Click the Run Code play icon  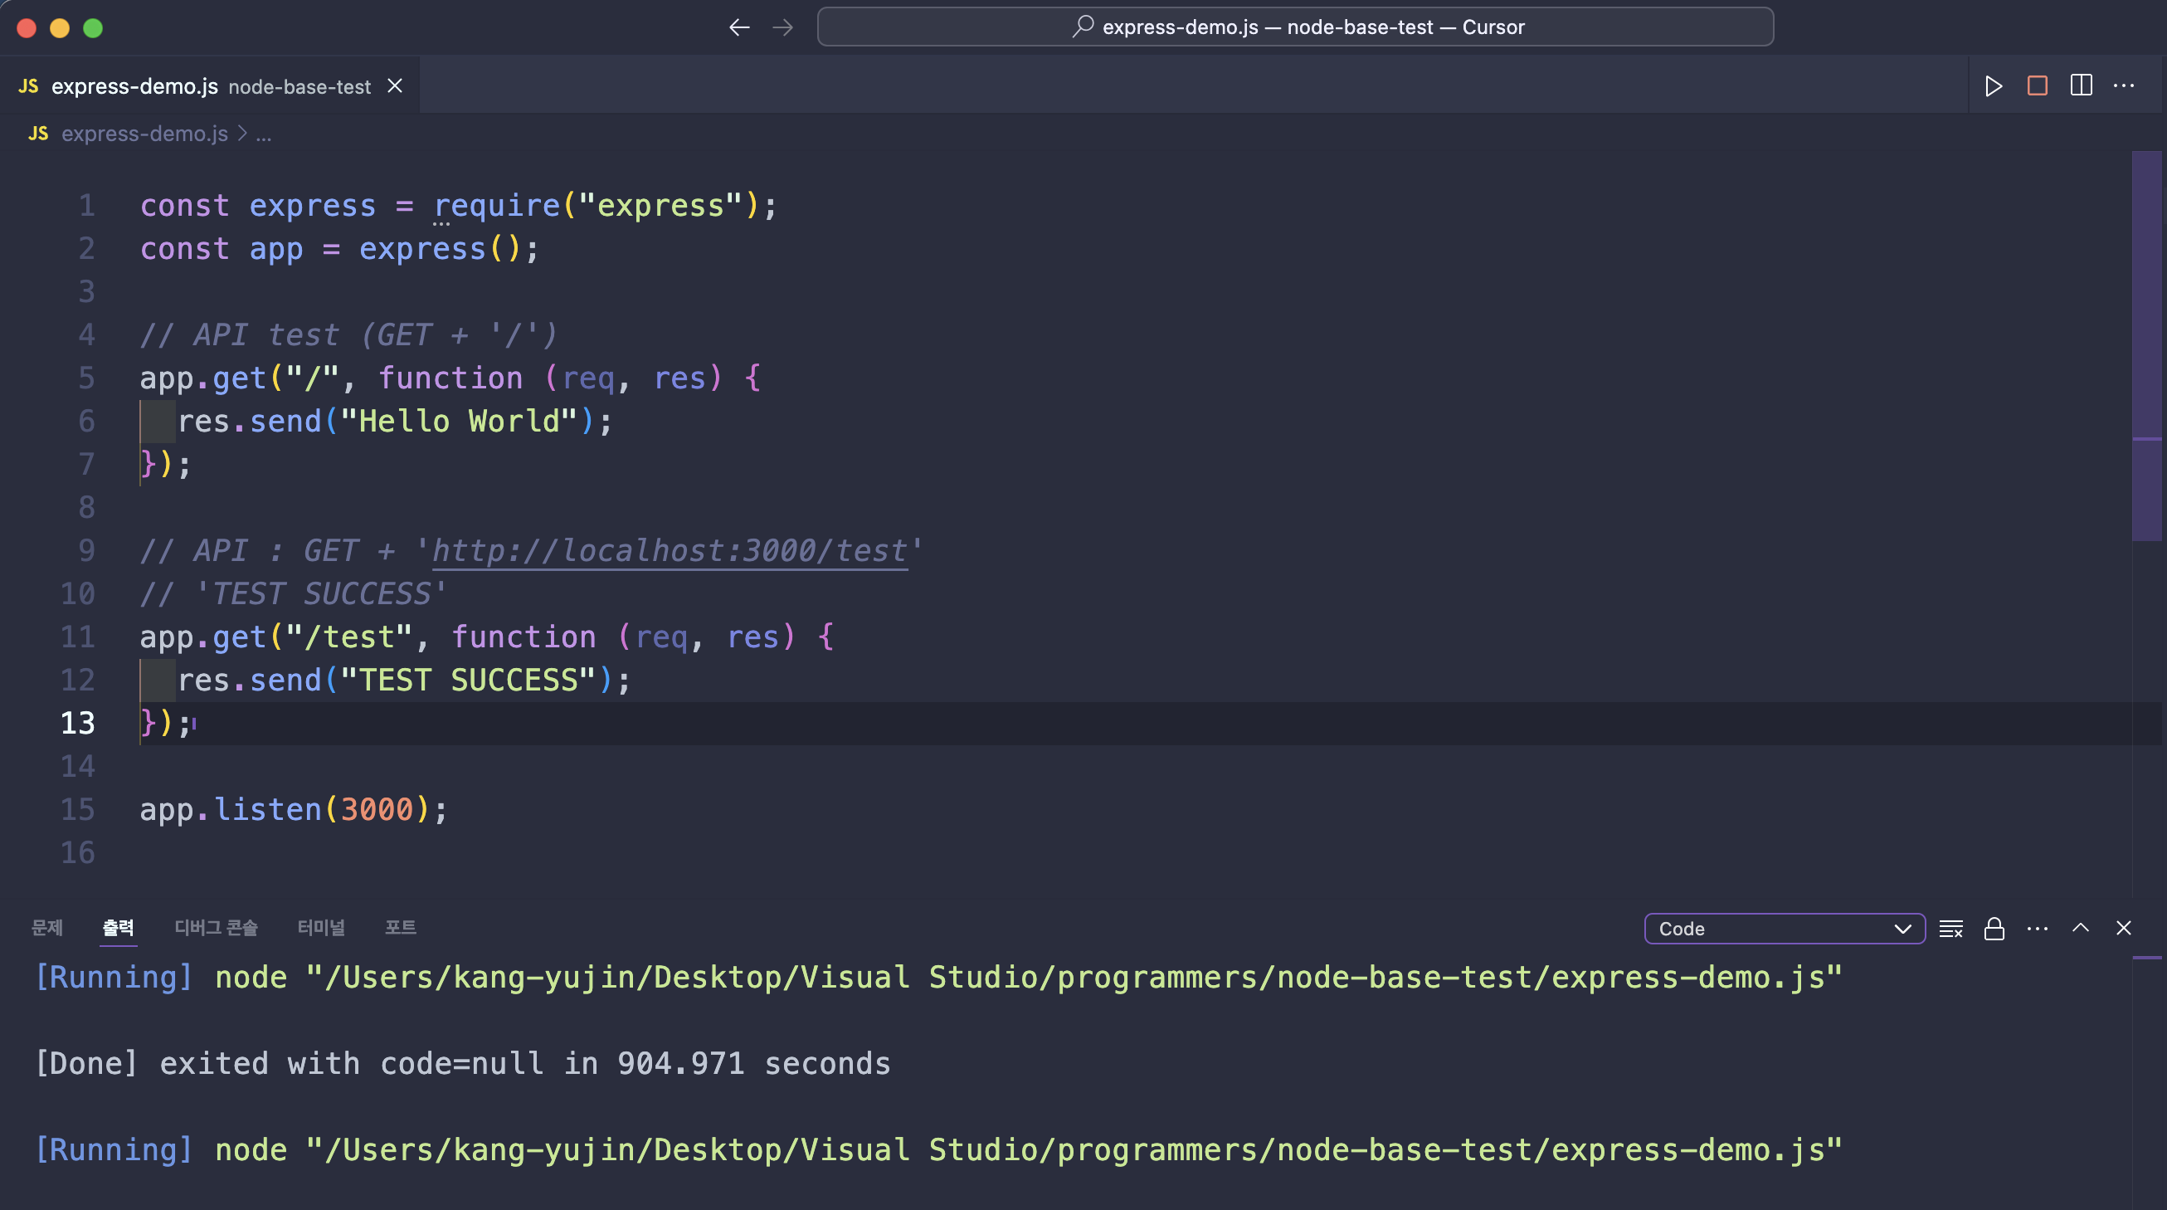[1993, 85]
